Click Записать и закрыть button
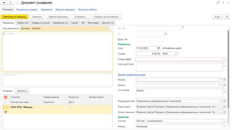This screenshot has width=233, height=130. pos(15,17)
